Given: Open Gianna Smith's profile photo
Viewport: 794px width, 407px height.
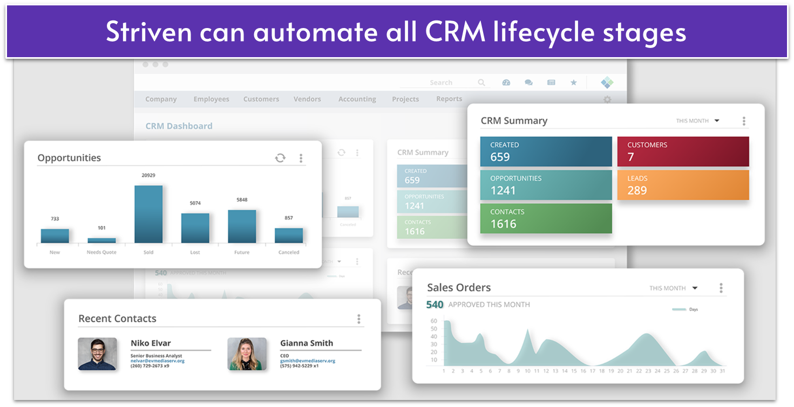Looking at the screenshot, I should (x=247, y=354).
